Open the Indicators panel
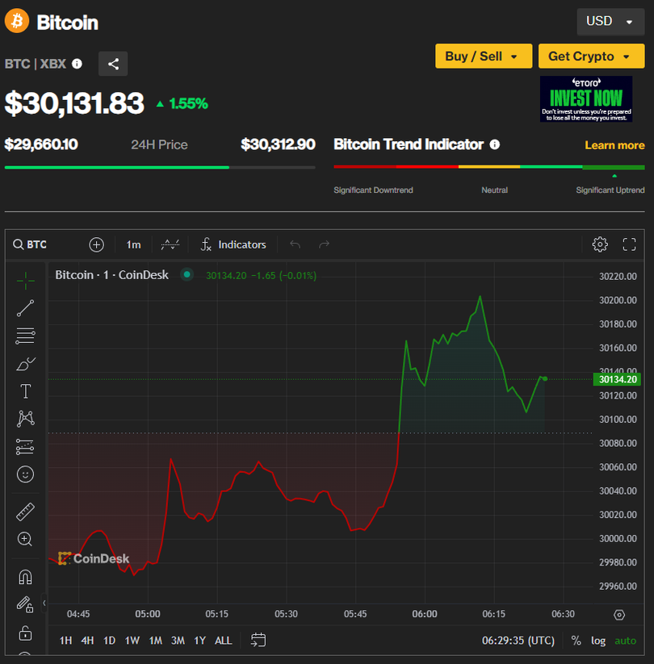 coord(233,244)
